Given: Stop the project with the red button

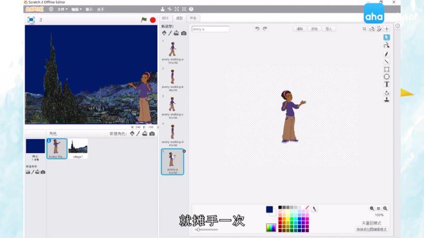Looking at the screenshot, I should pos(153,20).
